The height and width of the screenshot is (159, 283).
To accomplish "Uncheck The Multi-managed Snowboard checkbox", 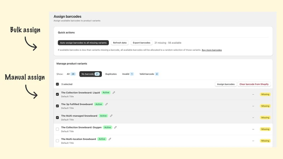I will [57, 118].
